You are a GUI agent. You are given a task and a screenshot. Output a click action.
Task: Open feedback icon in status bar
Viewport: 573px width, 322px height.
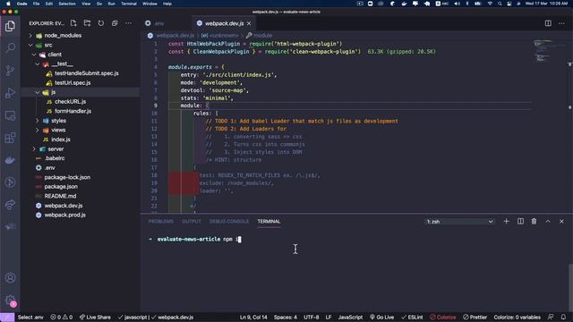click(551, 317)
